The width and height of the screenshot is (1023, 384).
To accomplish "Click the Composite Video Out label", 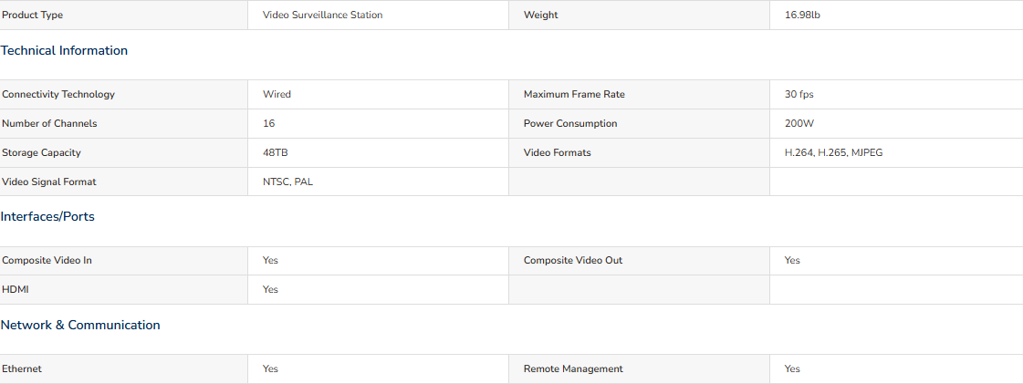I will tap(573, 260).
